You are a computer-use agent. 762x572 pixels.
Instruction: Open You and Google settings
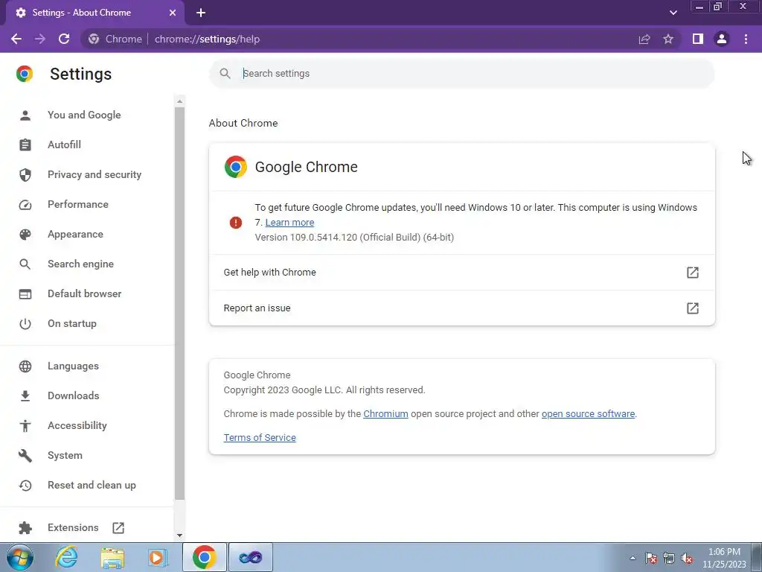click(84, 115)
